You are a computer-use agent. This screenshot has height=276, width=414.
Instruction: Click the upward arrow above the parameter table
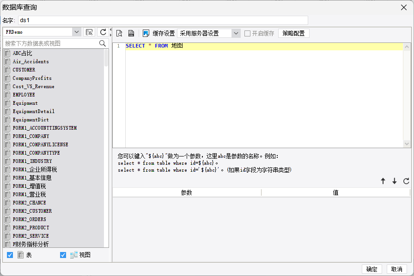(383, 181)
